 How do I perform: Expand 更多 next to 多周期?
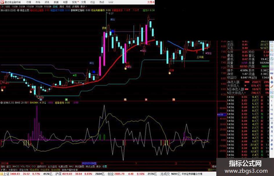(84, 7)
